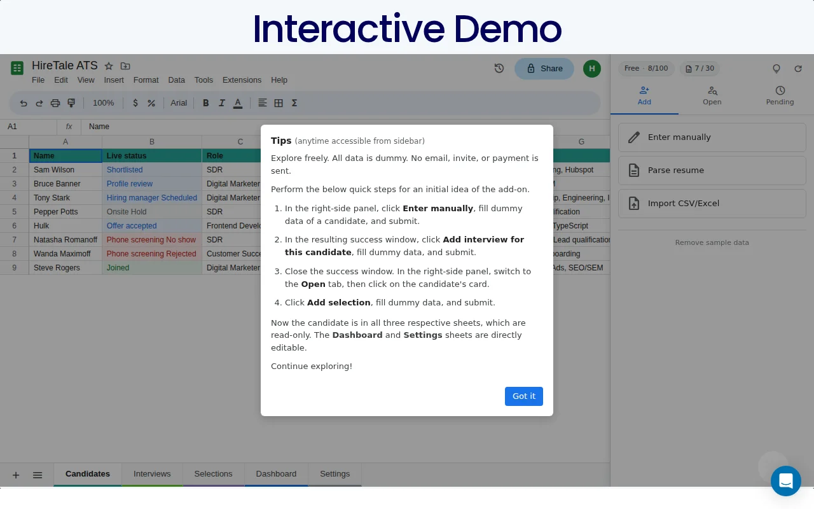This screenshot has height=509, width=814.
Task: Apply currency format with dollar icon
Action: [135, 103]
